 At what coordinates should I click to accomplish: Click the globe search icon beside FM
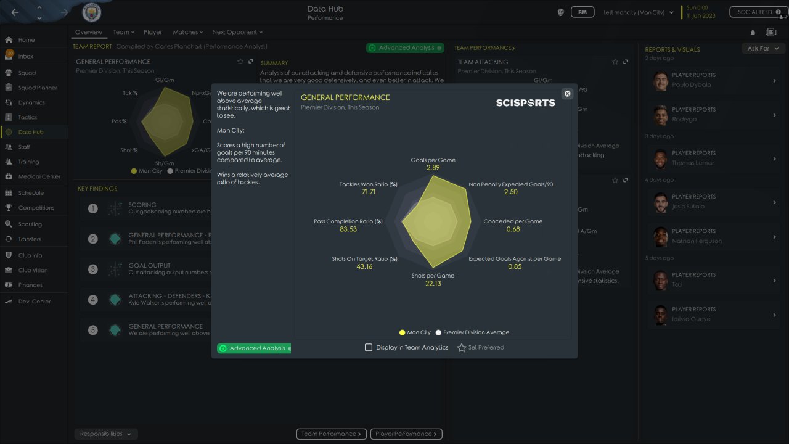tap(561, 12)
